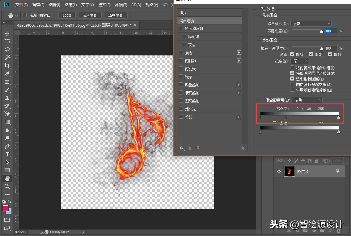351x236 pixels.
Task: Select the Horizontal Type tool
Action: [7, 154]
